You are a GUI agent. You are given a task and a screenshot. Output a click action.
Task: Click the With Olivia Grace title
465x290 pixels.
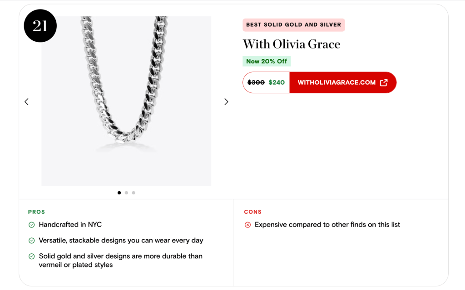(x=292, y=44)
